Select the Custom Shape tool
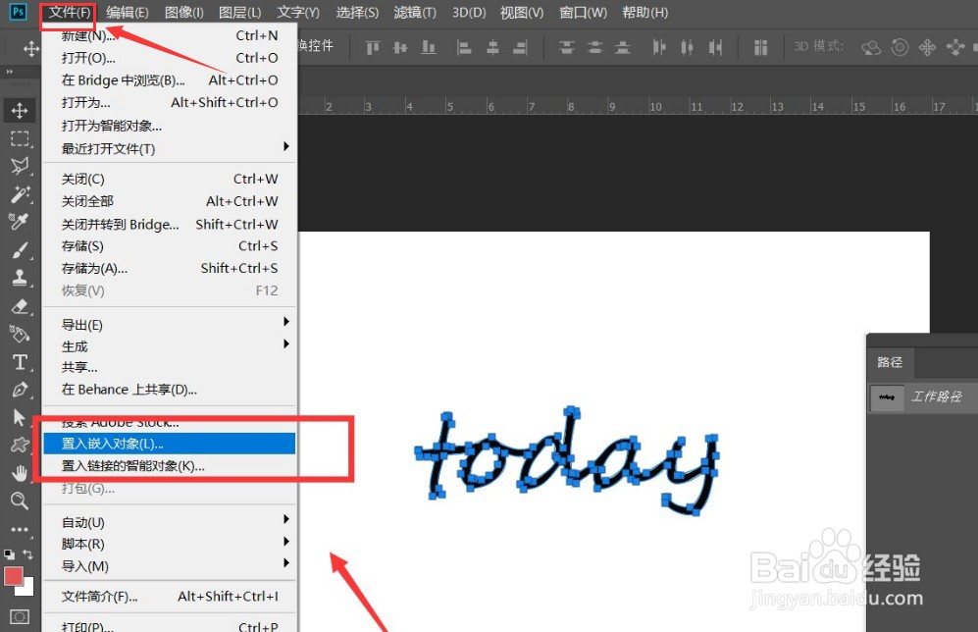The width and height of the screenshot is (978, 632). [20, 445]
